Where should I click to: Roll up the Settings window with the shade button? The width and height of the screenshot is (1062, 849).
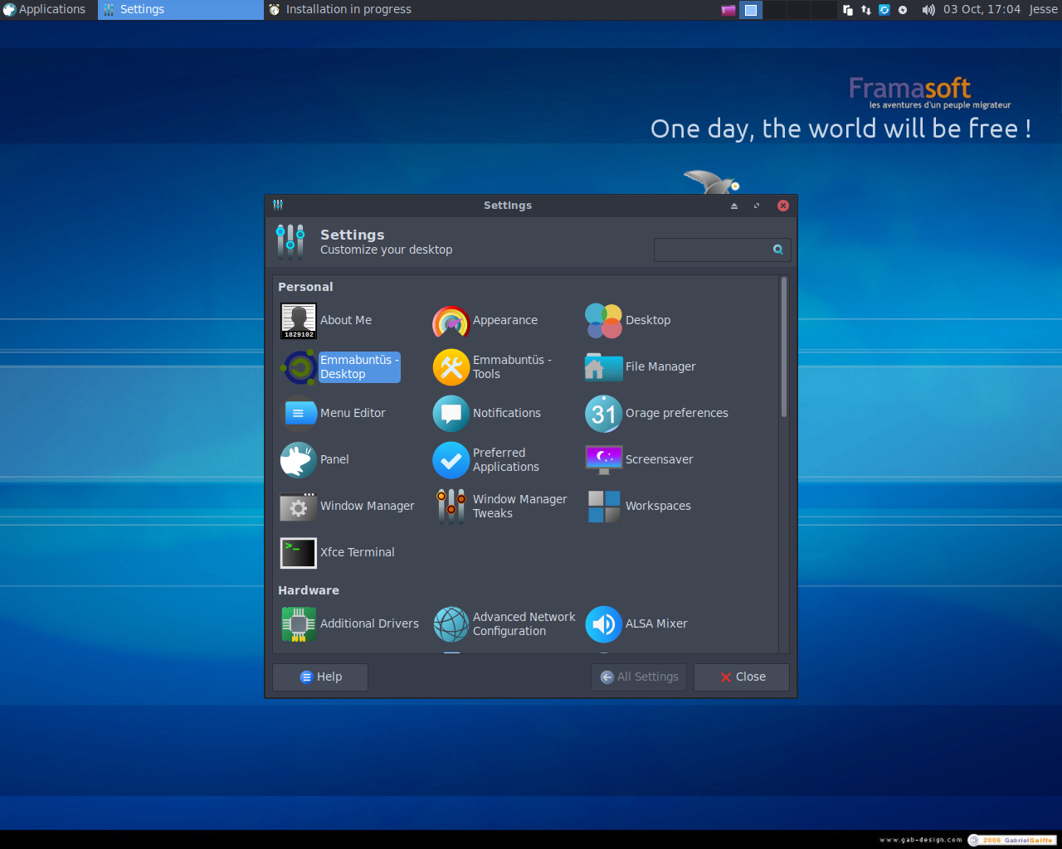(733, 206)
